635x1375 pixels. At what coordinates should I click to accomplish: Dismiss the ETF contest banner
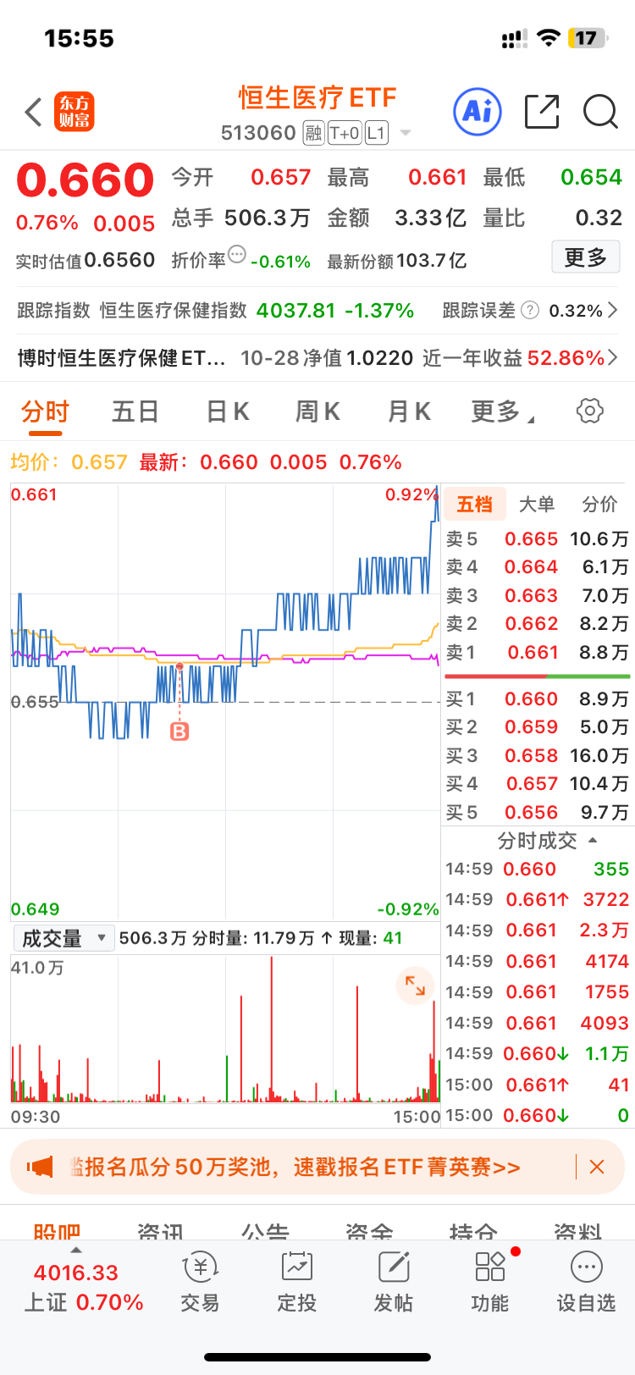pyautogui.click(x=597, y=1167)
